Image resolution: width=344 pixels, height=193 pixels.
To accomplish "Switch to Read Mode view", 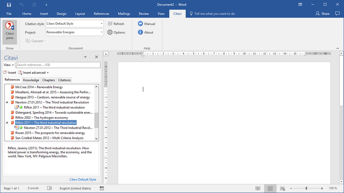I will [x=258, y=188].
